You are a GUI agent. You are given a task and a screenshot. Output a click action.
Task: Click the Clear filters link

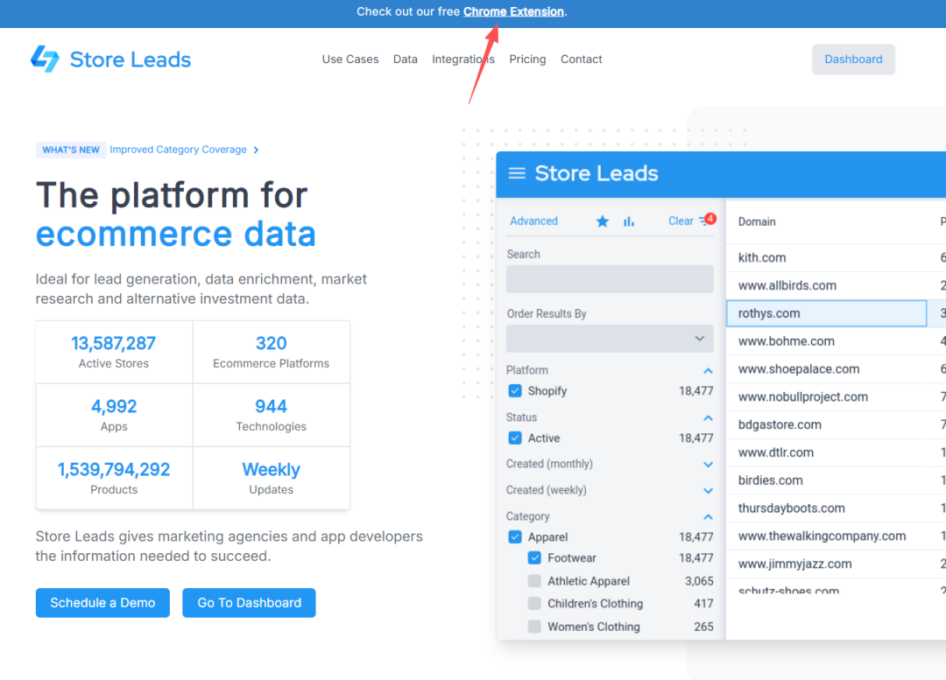pos(681,221)
